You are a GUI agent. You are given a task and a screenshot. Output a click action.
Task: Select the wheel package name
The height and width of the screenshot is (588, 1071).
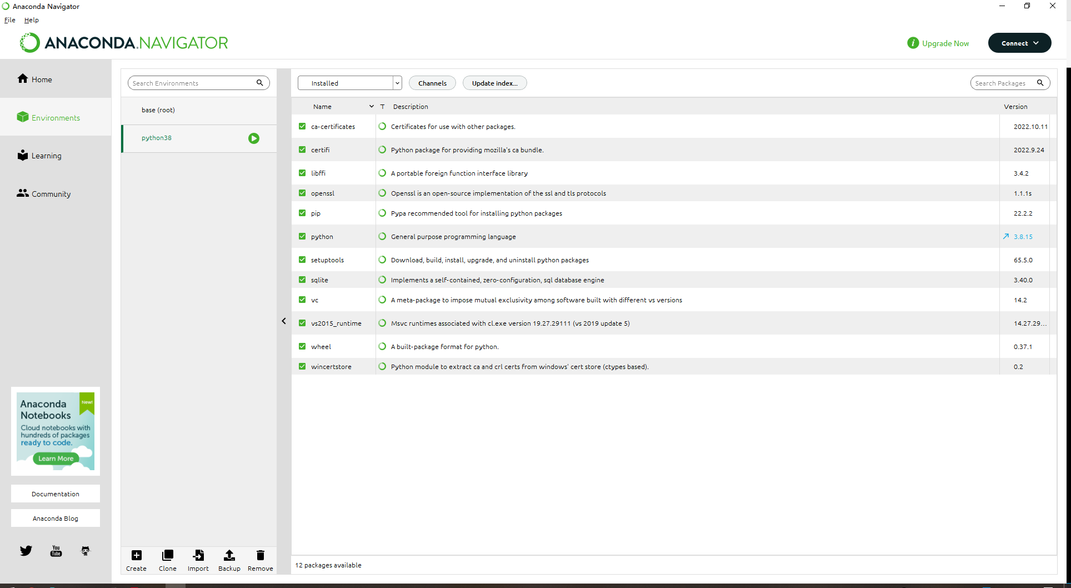[321, 346]
